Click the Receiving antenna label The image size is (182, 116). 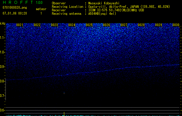(67, 14)
